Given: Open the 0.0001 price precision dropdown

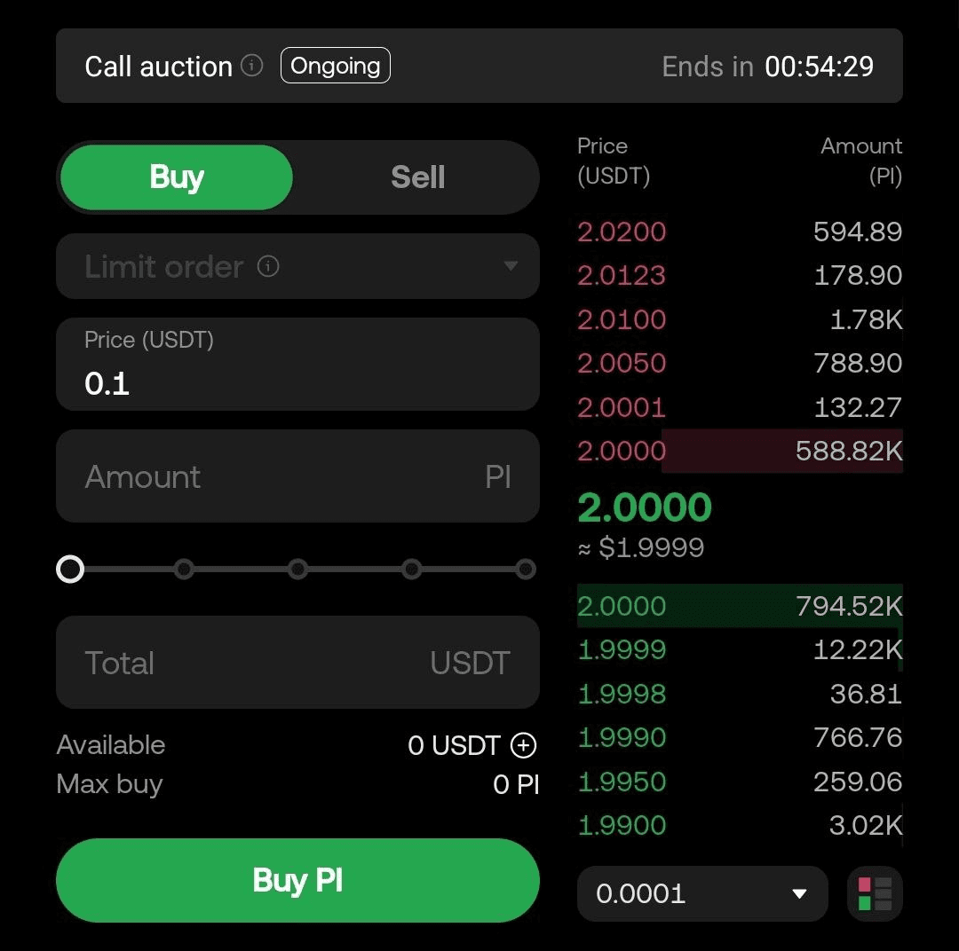Looking at the screenshot, I should tap(701, 893).
